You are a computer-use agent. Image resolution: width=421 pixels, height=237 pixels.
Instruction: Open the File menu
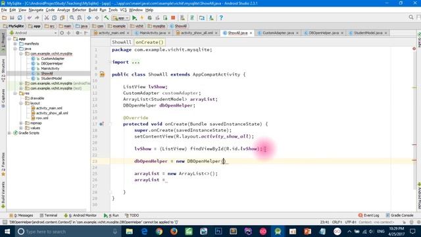coord(4,10)
